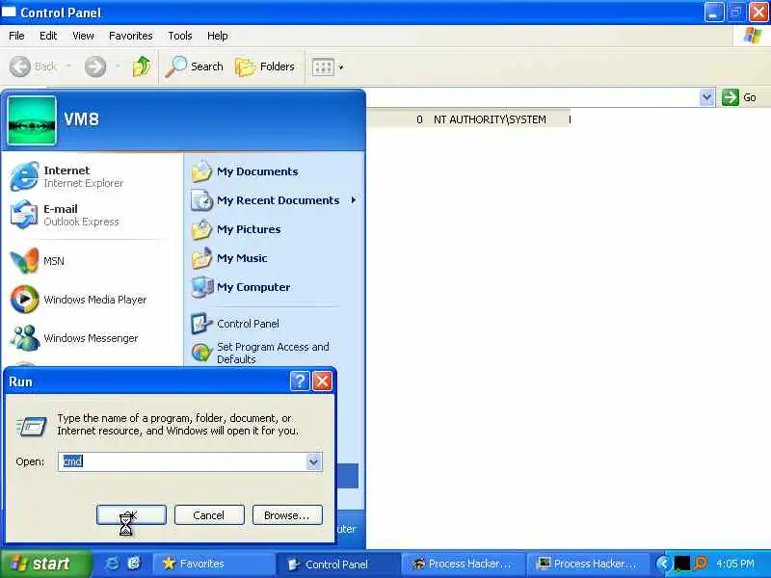Click the black tray icon
The image size is (771, 578).
click(681, 564)
